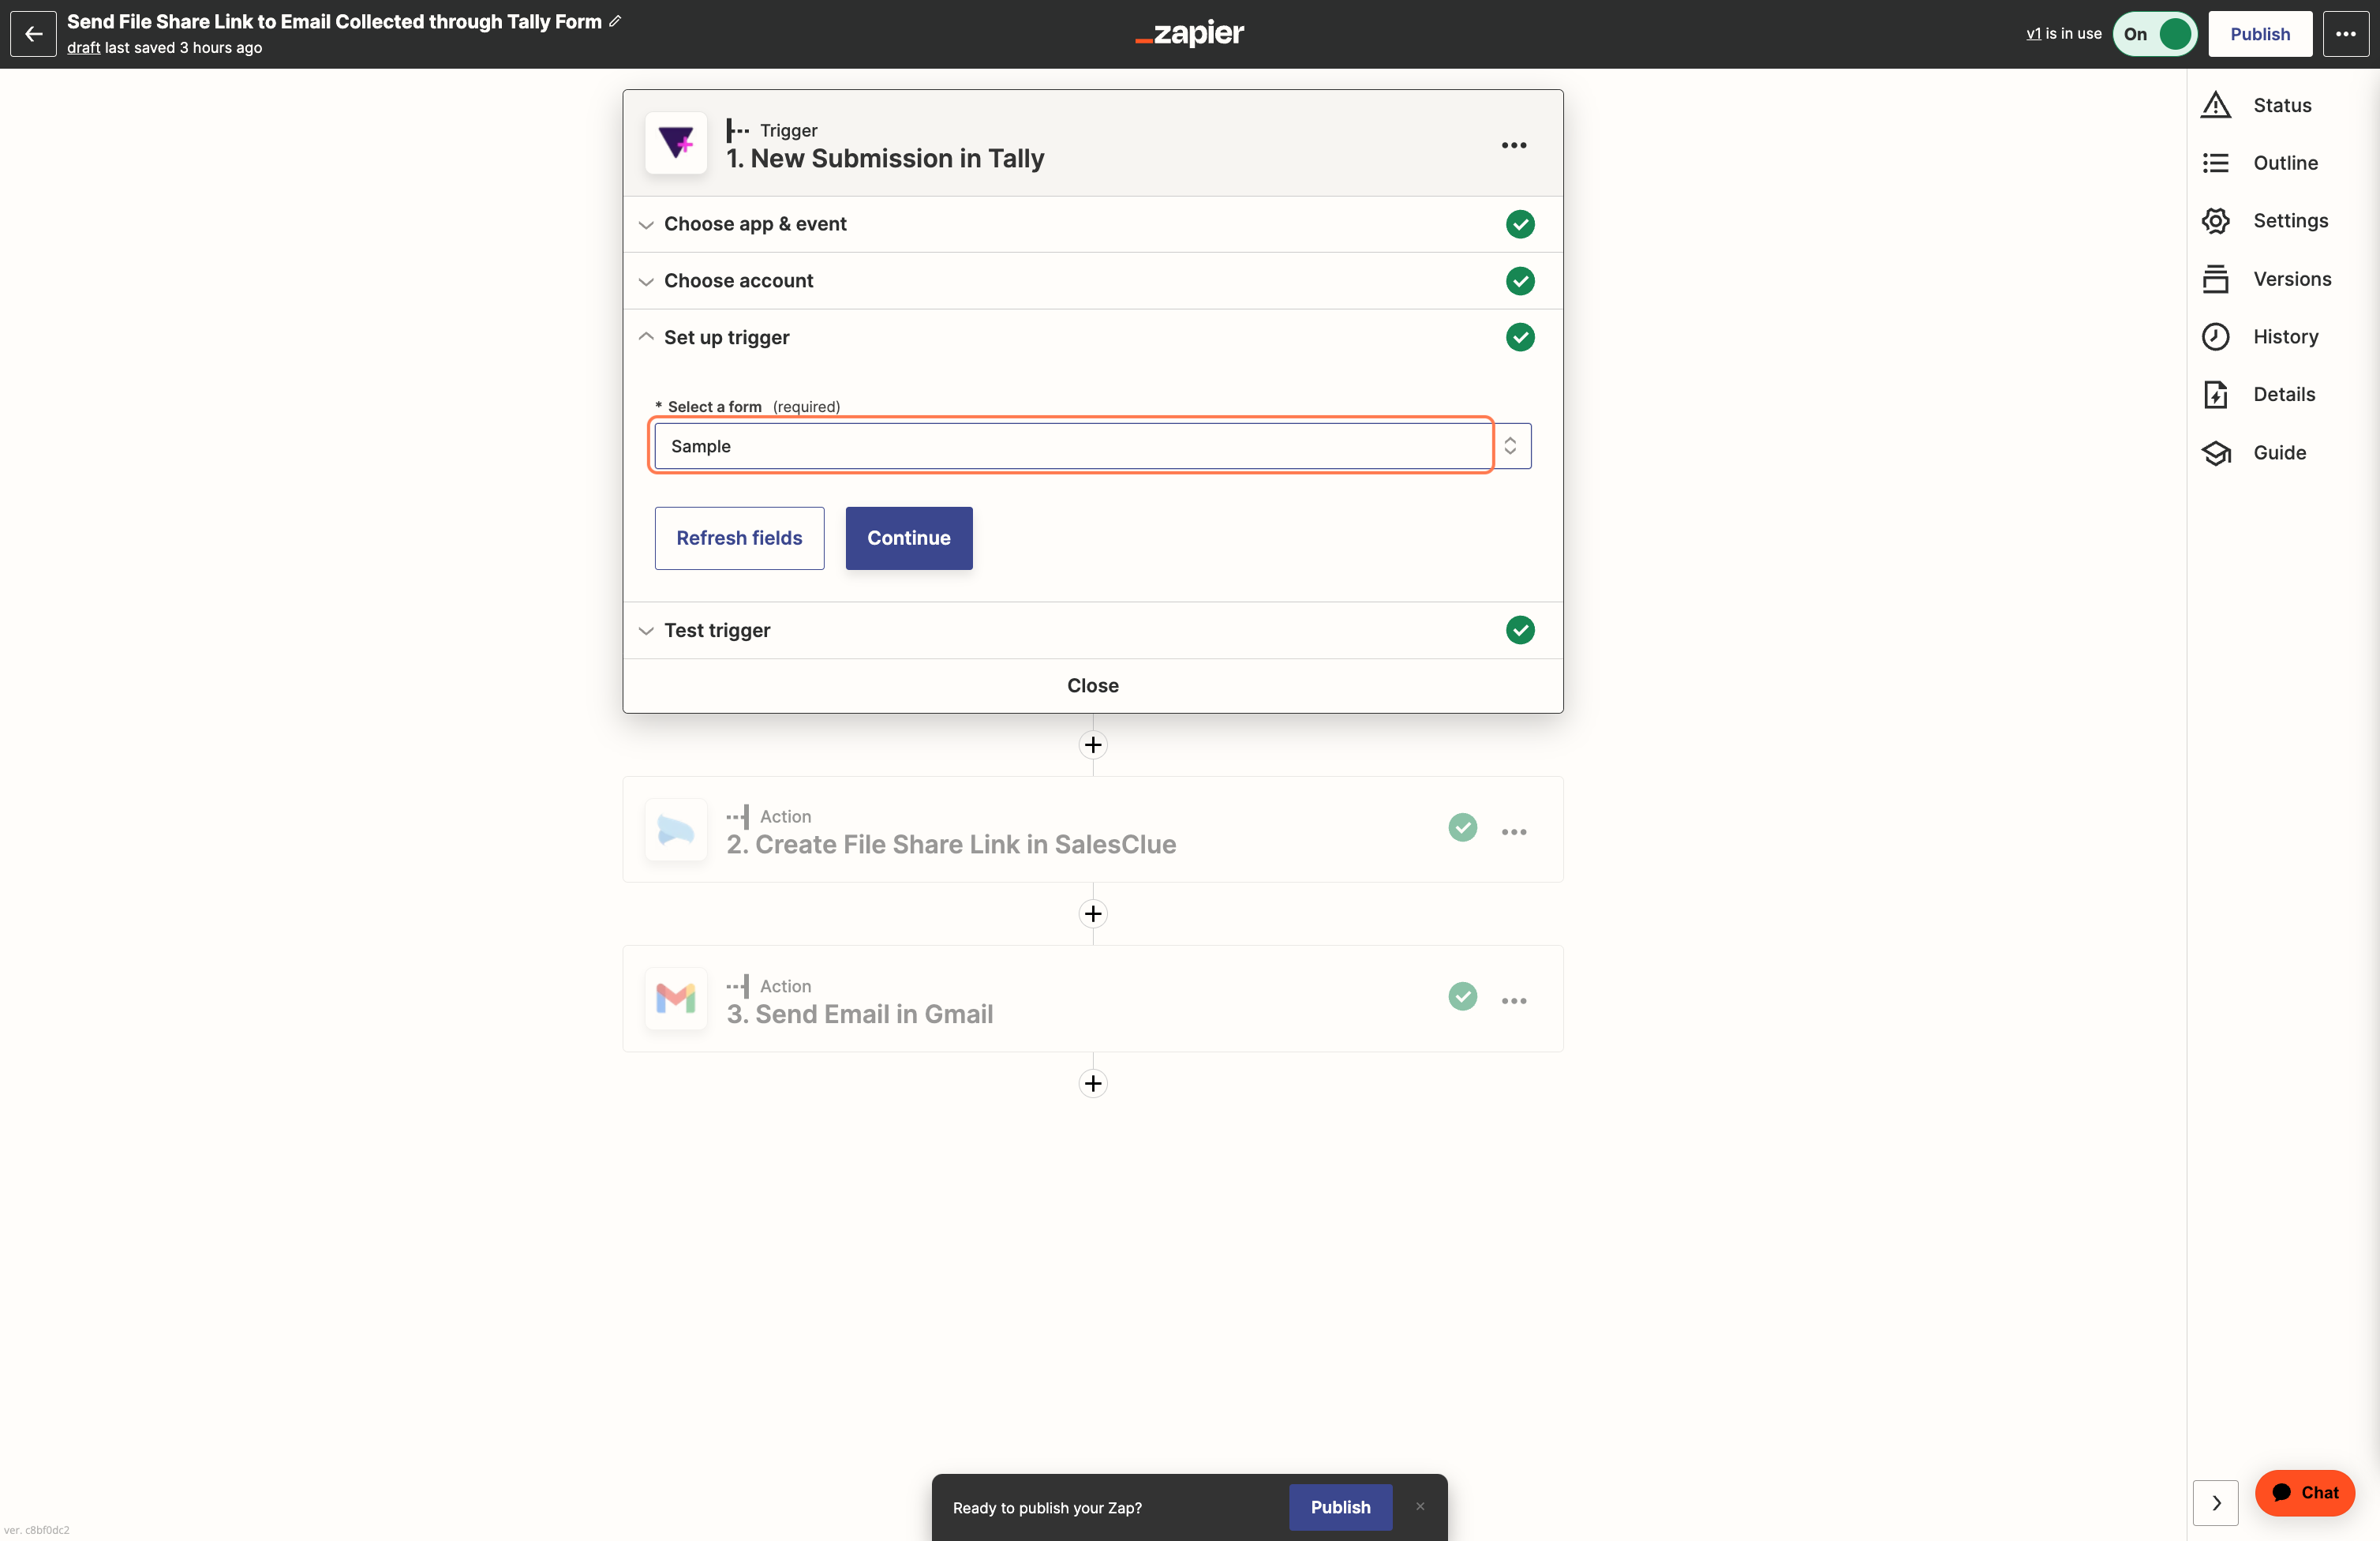This screenshot has width=2380, height=1541.
Task: Toggle the Zap On switch off
Action: (2154, 34)
